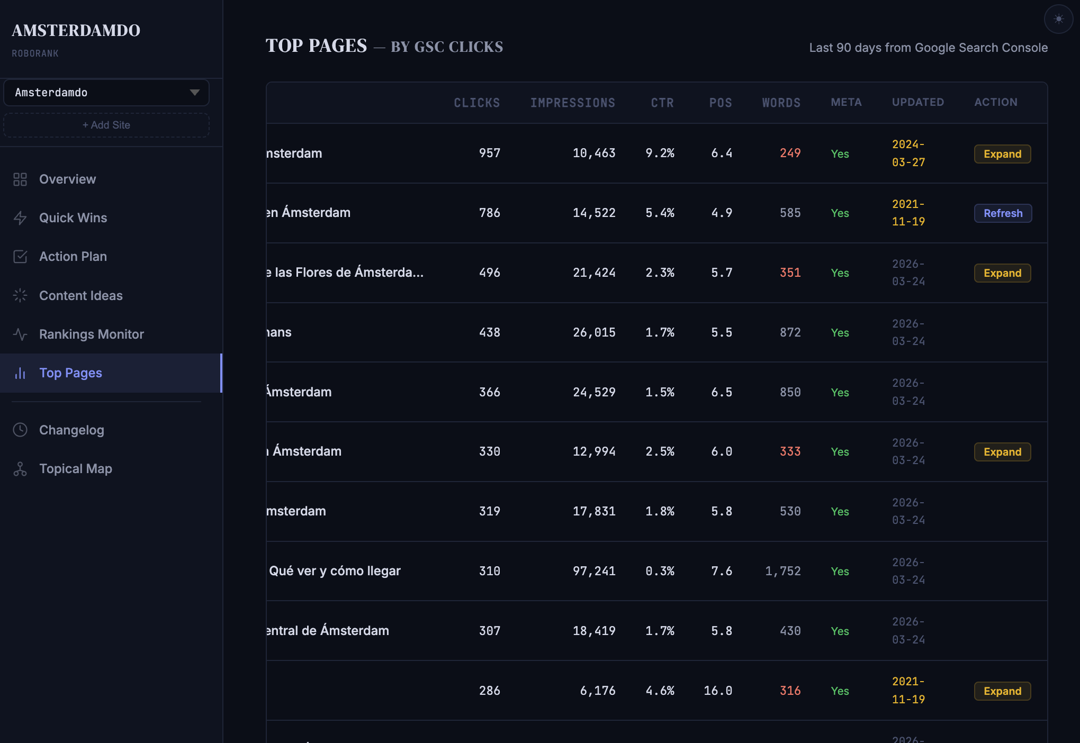Expand the Flores de Ámsterdam page row

point(1002,273)
